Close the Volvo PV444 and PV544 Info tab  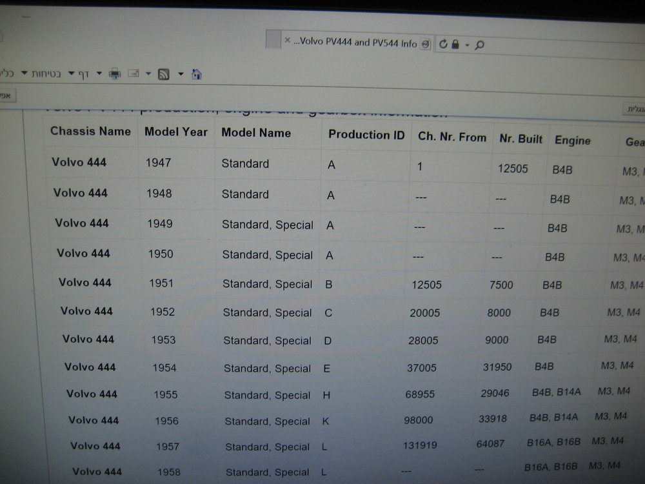click(288, 40)
